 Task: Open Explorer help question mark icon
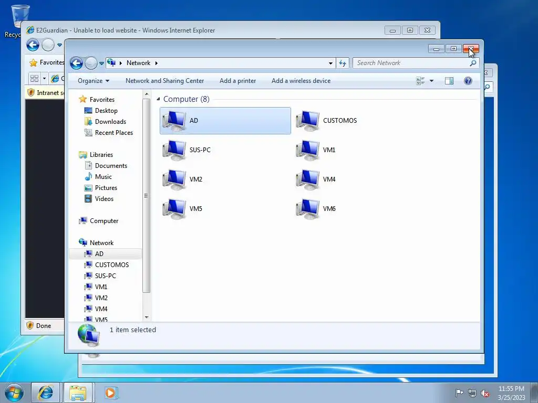(468, 81)
